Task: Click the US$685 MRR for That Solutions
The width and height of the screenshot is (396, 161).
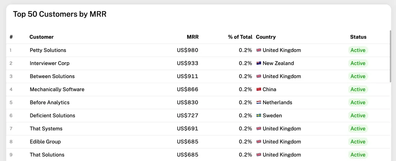Action: (188, 154)
